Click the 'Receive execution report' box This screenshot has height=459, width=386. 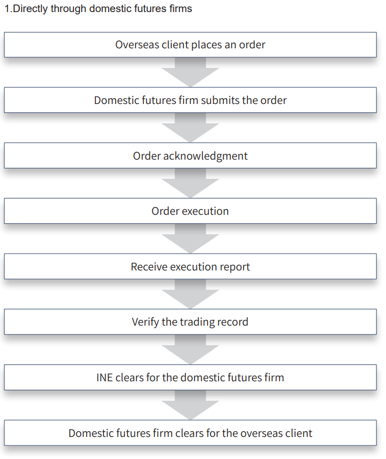click(x=190, y=267)
